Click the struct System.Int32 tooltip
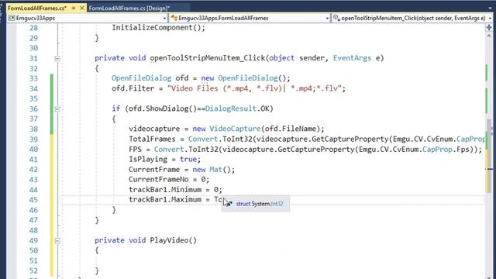This screenshot has height=279, width=496. (x=256, y=204)
